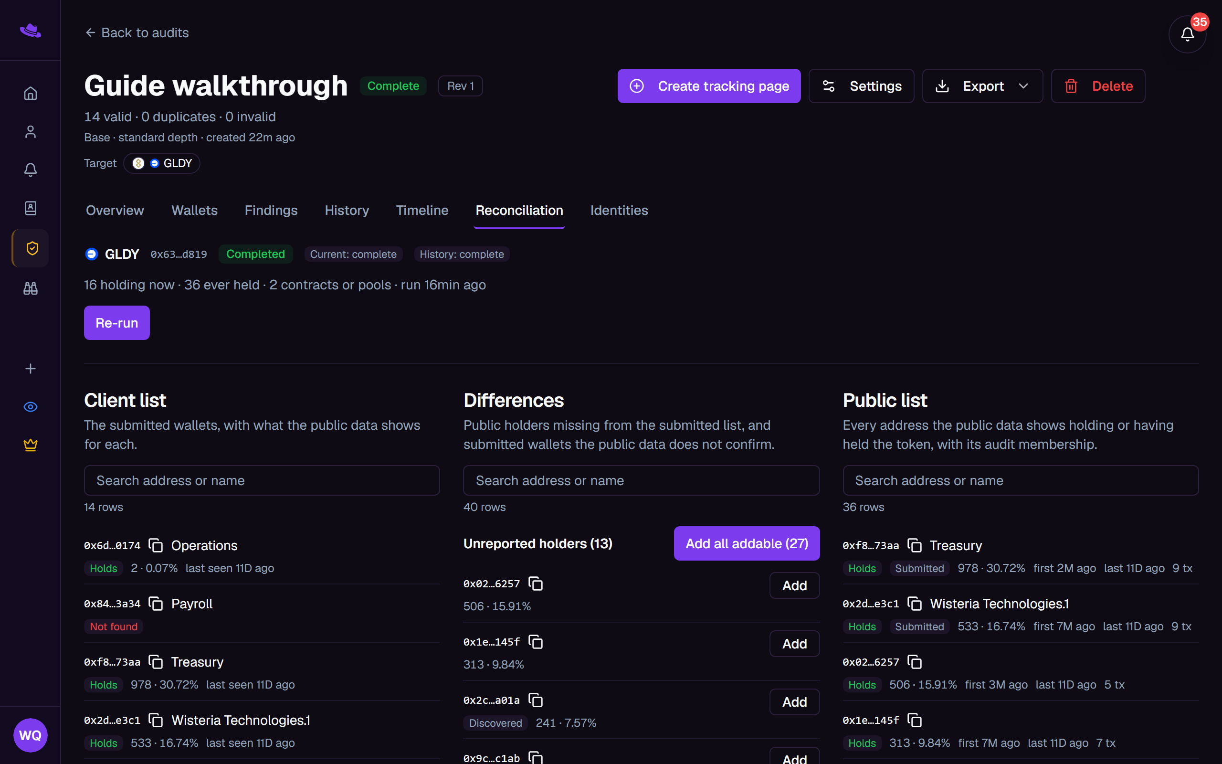Copy Wisteria Technologies.1 address in Client list
The image size is (1222, 764).
pyautogui.click(x=156, y=720)
